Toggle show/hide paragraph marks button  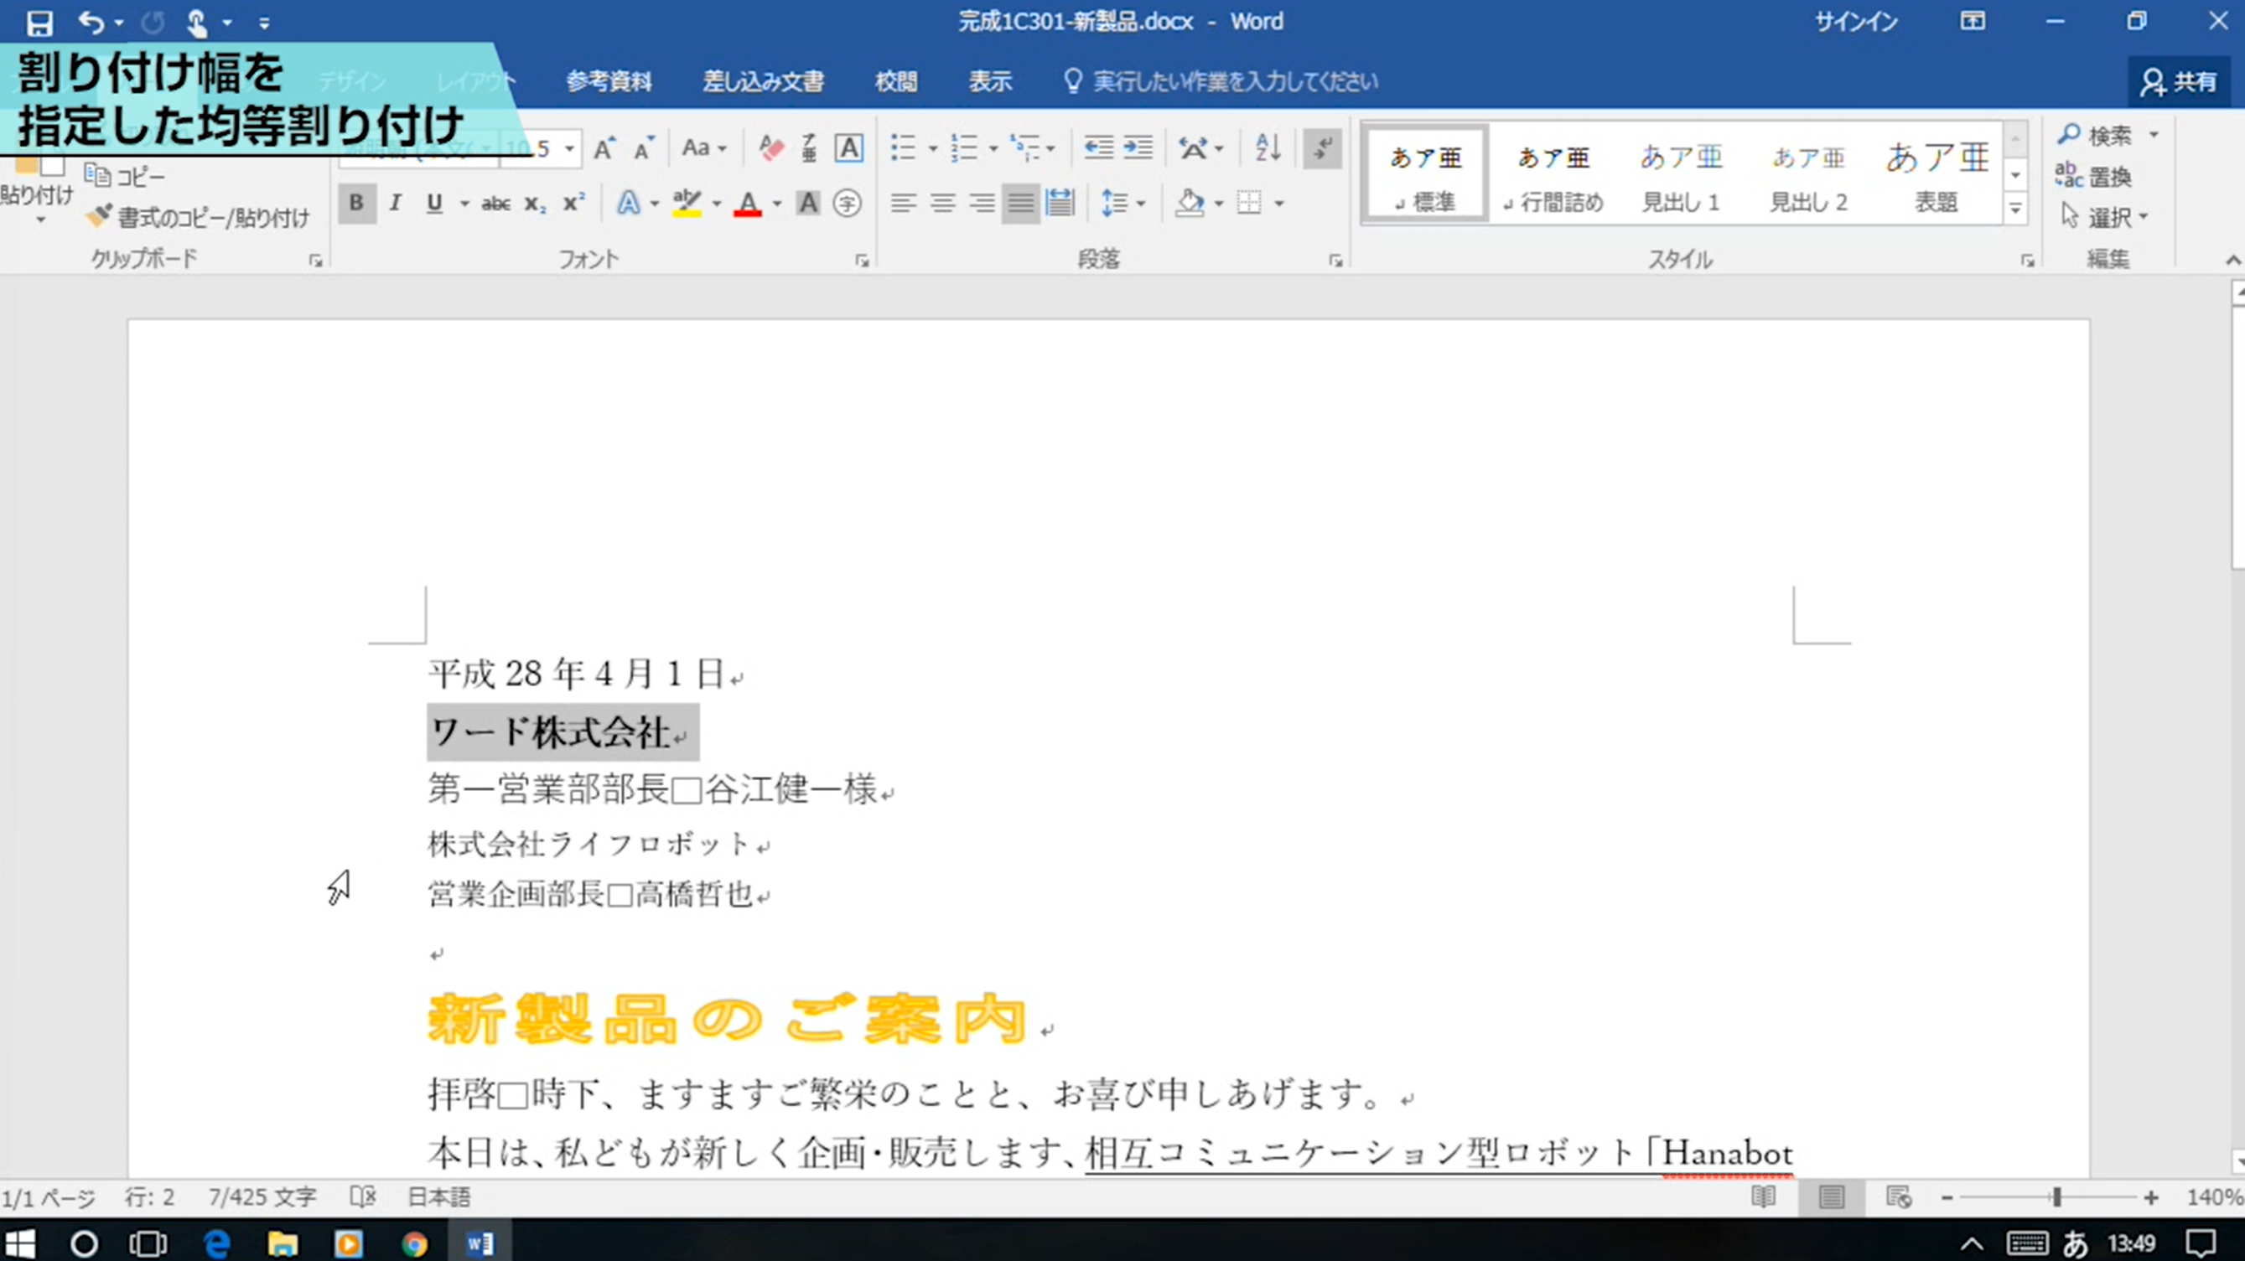point(1321,148)
